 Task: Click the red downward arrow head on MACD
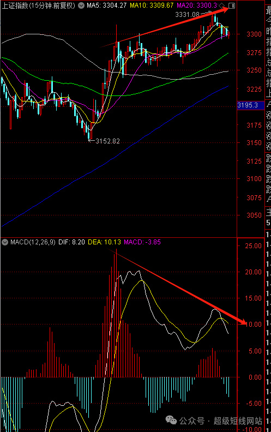click(x=242, y=321)
